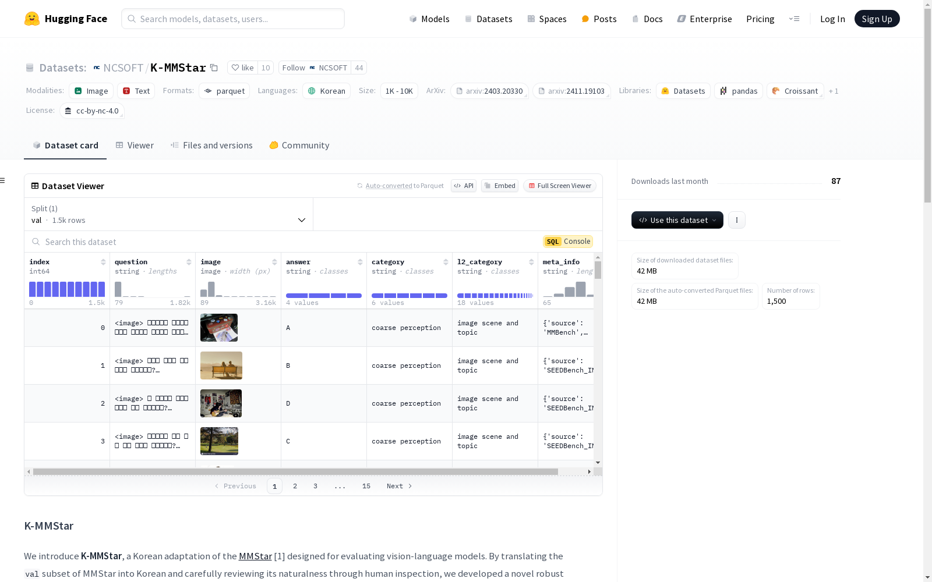Select the pandas library tag

pos(739,91)
